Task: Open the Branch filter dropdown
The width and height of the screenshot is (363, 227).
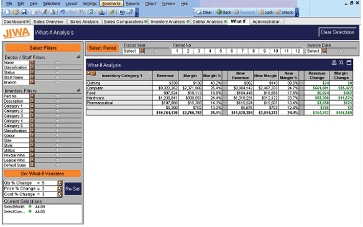Action: click(x=32, y=82)
